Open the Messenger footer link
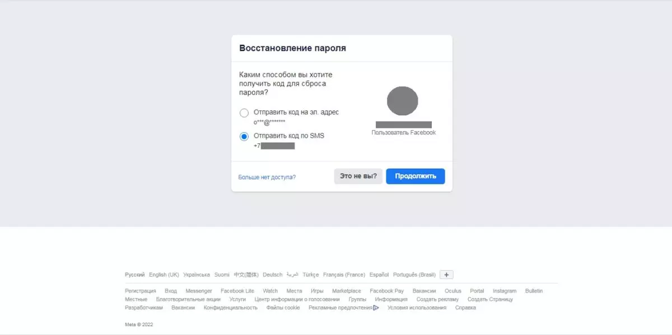This screenshot has height=335, width=672. click(199, 291)
